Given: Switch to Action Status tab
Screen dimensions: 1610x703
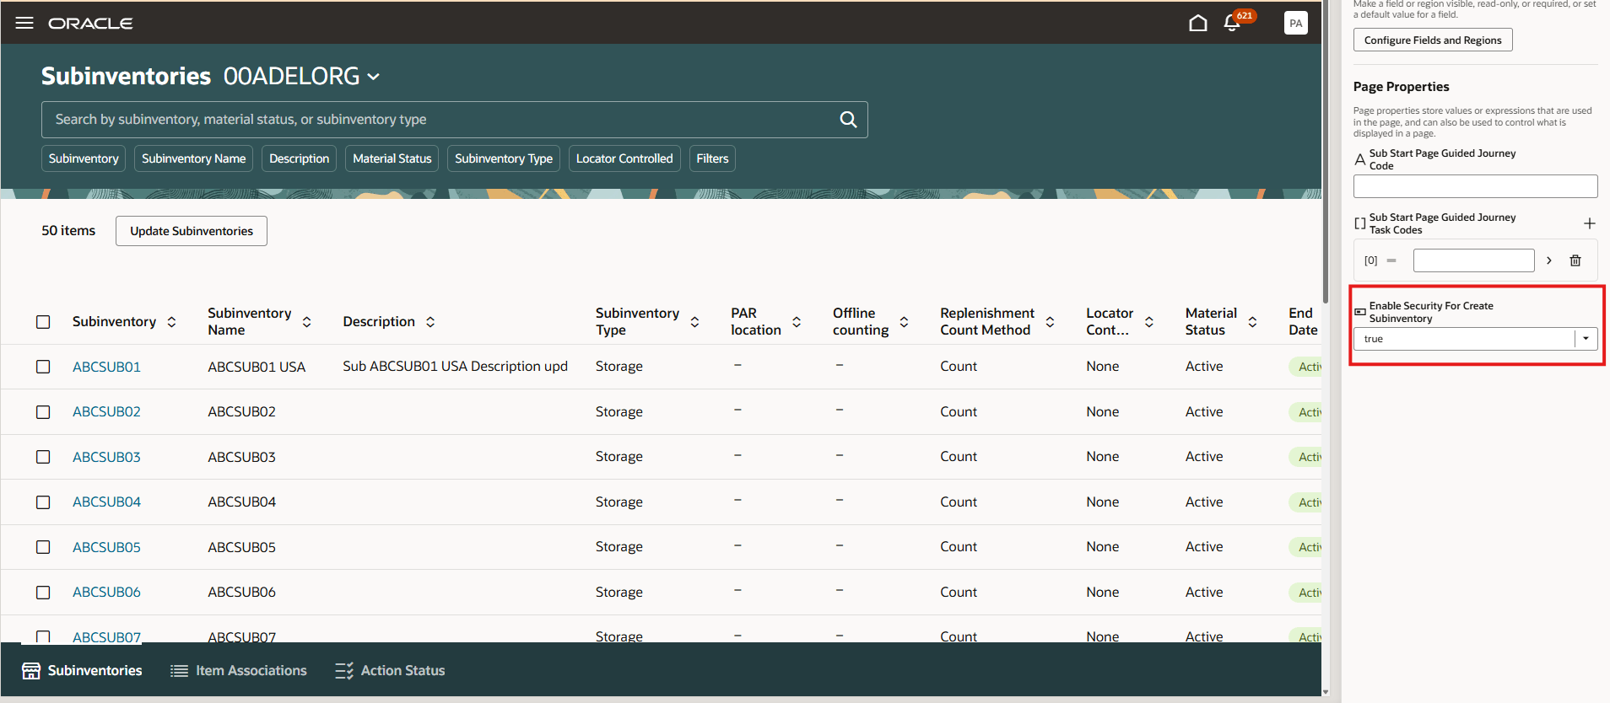Looking at the screenshot, I should 390,671.
